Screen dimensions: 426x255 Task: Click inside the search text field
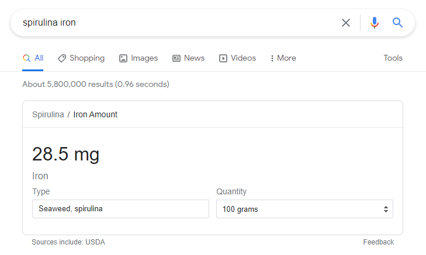pos(175,23)
